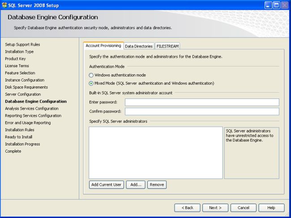The height and width of the screenshot is (218, 291).
Task: Select Mixed Mode authentication radio button
Action: pos(91,83)
